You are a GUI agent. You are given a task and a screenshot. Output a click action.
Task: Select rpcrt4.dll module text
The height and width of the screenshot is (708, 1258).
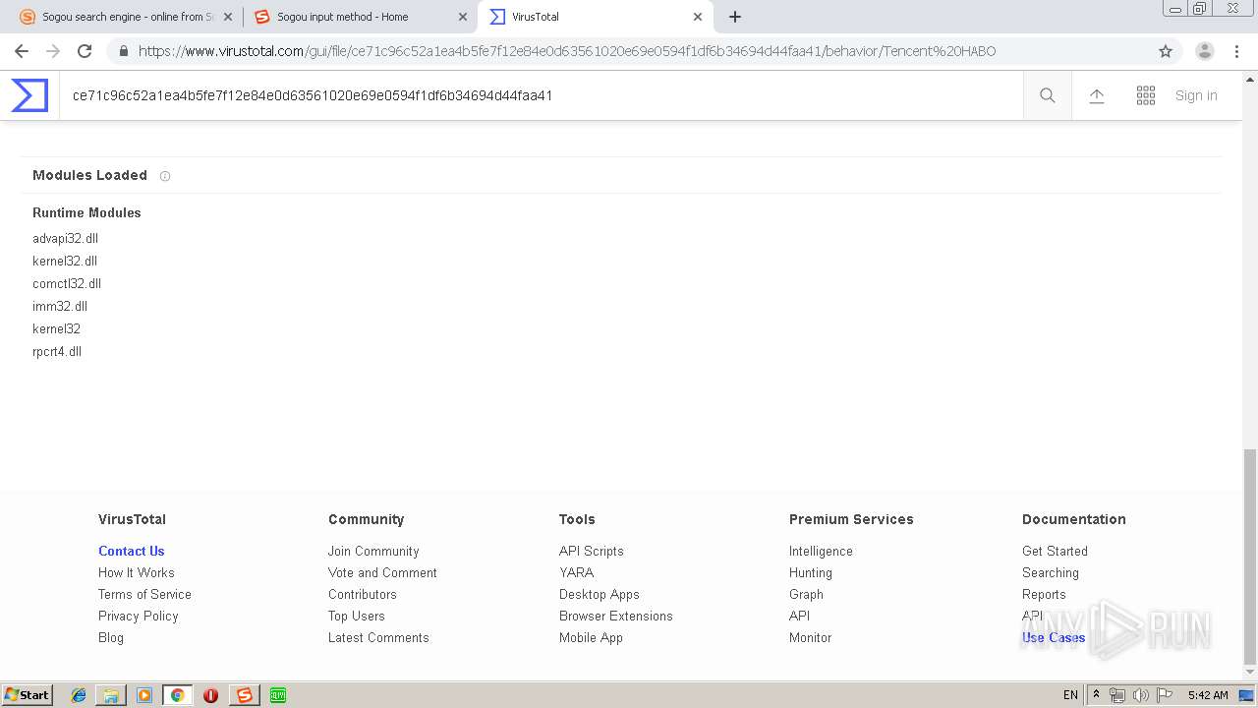pyautogui.click(x=57, y=351)
